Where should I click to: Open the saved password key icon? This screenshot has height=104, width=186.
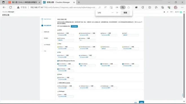point(99,7)
